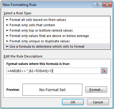The width and height of the screenshot is (114, 109).
Task: Click the arrow bullet beside 'Format all cells'
Action: click(7, 20)
